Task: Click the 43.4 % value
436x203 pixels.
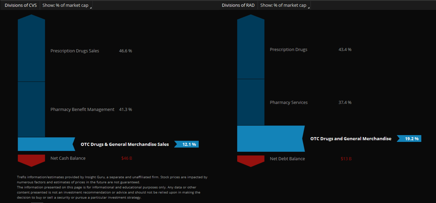Action: click(x=345, y=50)
